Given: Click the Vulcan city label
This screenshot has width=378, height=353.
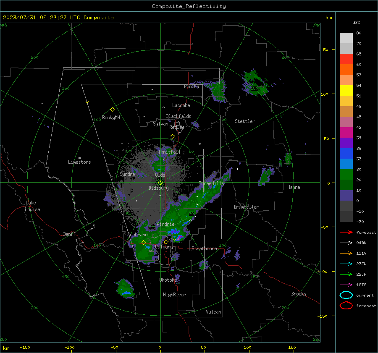Looking at the screenshot, I should click(213, 312).
